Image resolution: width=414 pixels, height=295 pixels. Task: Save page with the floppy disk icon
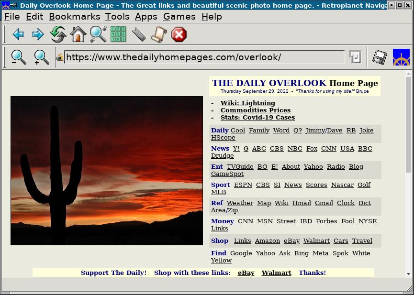click(380, 57)
